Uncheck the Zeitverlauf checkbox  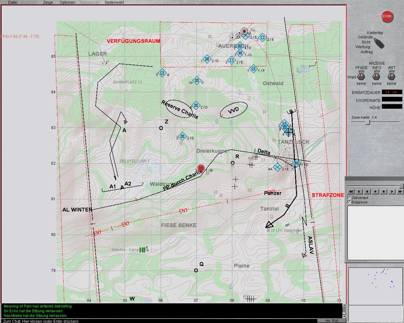click(x=349, y=198)
